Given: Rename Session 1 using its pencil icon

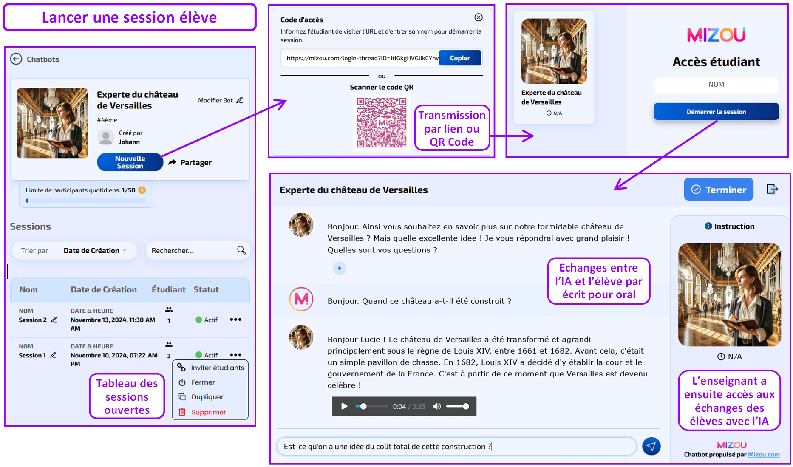Looking at the screenshot, I should [x=54, y=355].
